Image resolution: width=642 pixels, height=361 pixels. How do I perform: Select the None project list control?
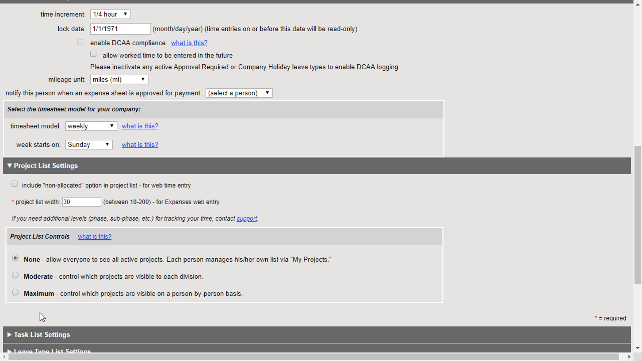point(15,258)
